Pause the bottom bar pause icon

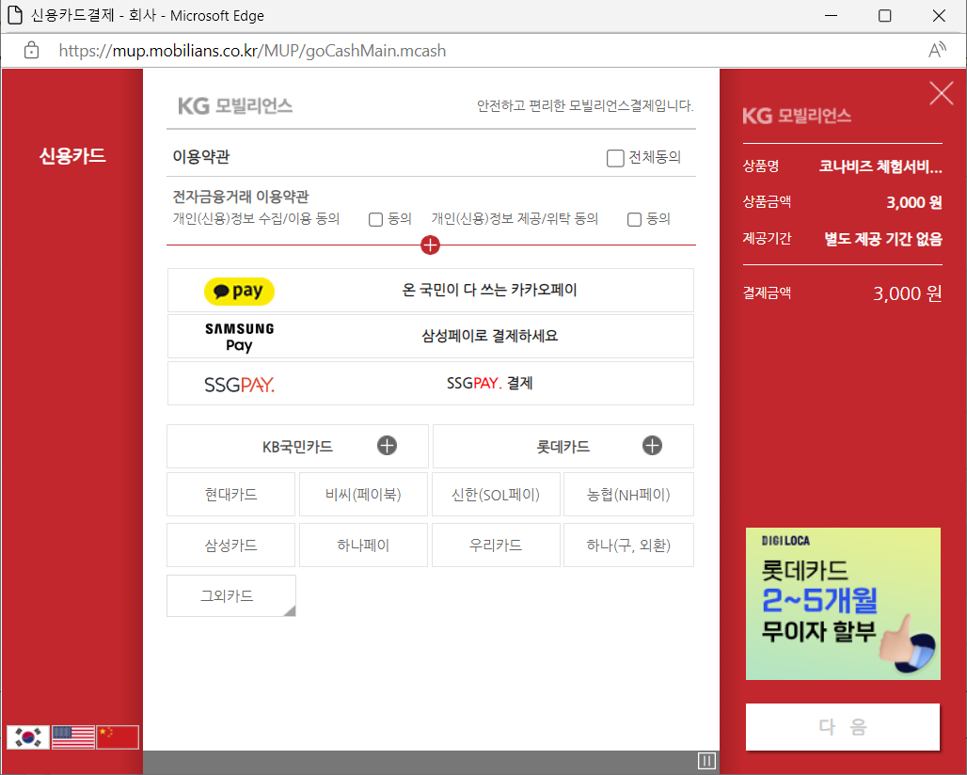[x=706, y=761]
